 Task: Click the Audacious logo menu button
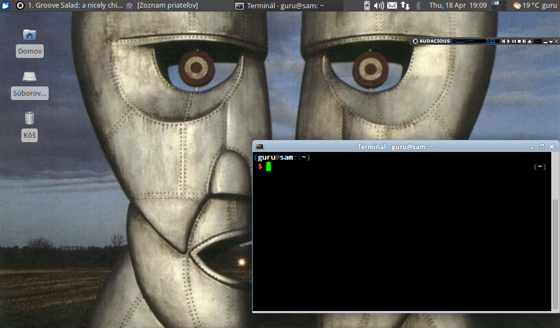[x=415, y=41]
